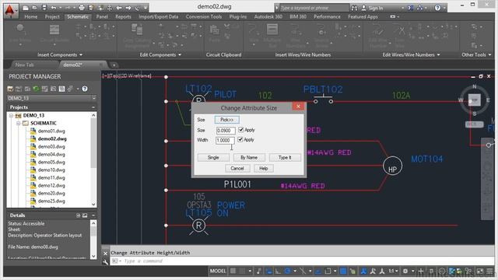This screenshot has height=280, width=498.
Task: Click the Save icon in quick access toolbar
Action: pos(44,8)
